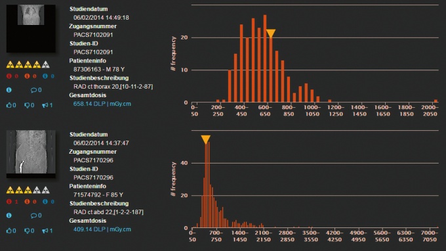
Task: Click thumbs-up icon for abdomen CT study
Action: tap(9, 231)
